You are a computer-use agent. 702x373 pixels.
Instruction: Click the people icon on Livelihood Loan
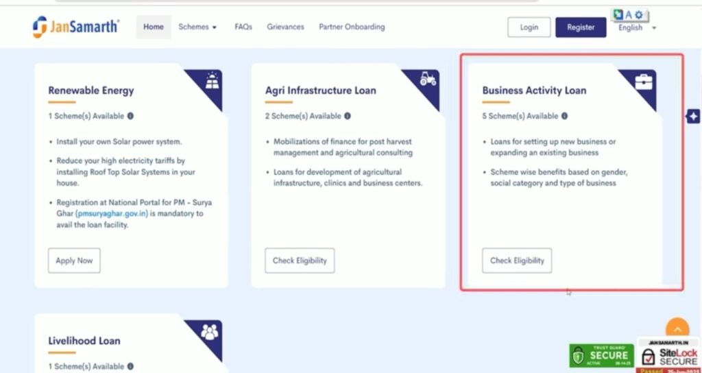tap(210, 332)
